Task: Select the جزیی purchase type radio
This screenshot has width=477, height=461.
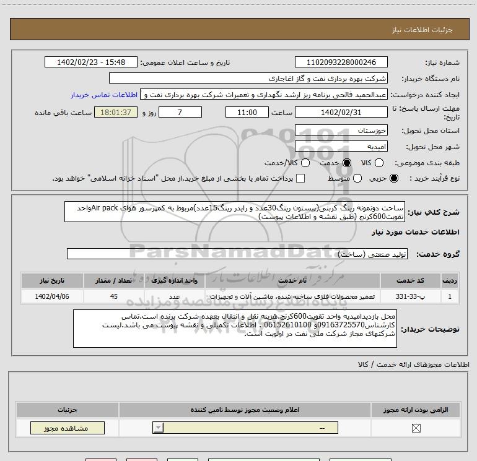Action: [x=393, y=178]
